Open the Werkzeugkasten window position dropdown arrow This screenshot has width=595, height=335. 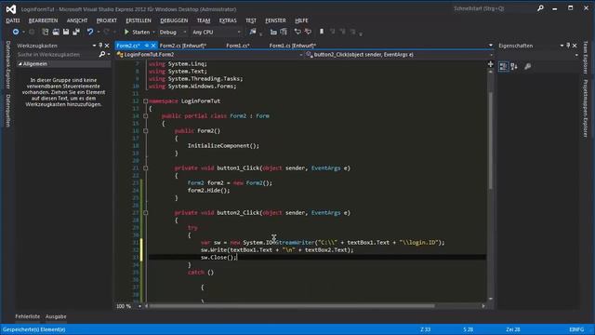pyautogui.click(x=94, y=46)
